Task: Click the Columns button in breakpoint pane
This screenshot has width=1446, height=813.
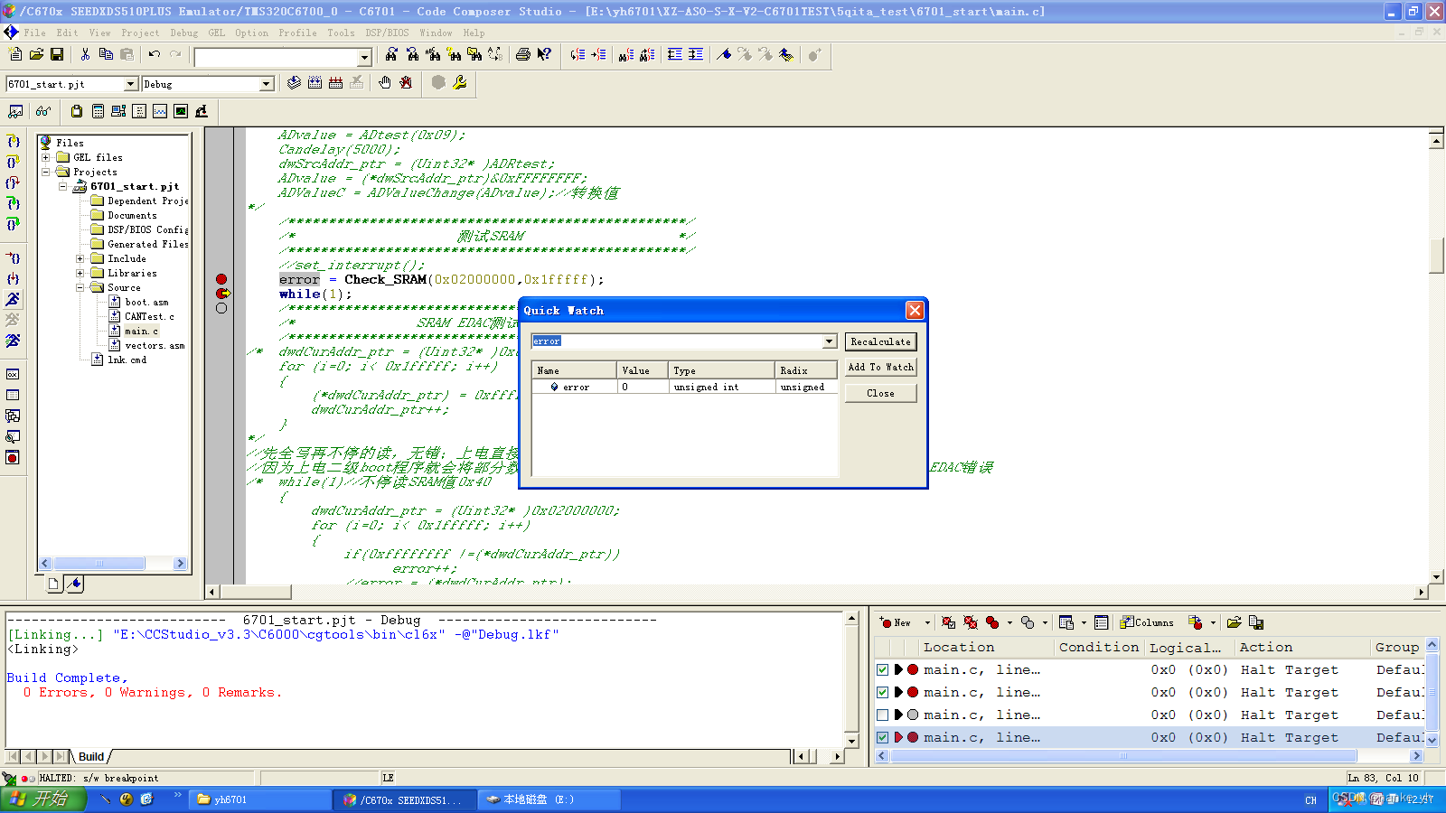Action: [1147, 622]
